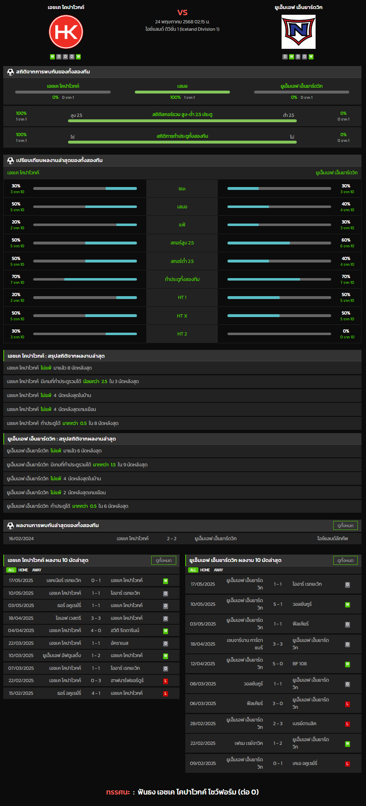
Task: Switch to the HOME tab in the HK Kopavogur results
Action: (x=23, y=570)
